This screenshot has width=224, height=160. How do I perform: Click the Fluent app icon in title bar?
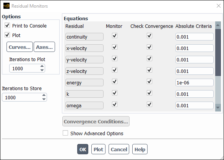point(6,6)
